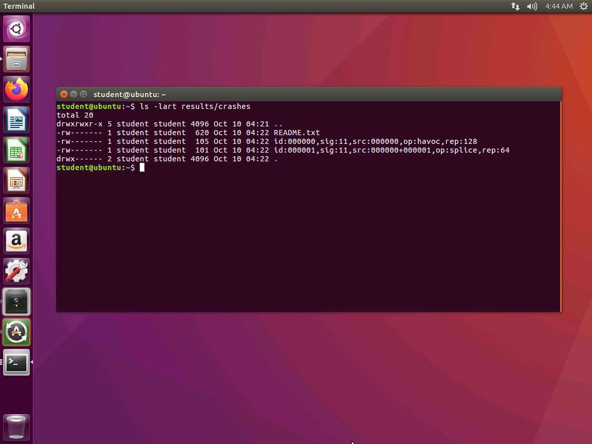Launch Software Updater from the launcher
This screenshot has height=444, width=592.
click(x=16, y=332)
